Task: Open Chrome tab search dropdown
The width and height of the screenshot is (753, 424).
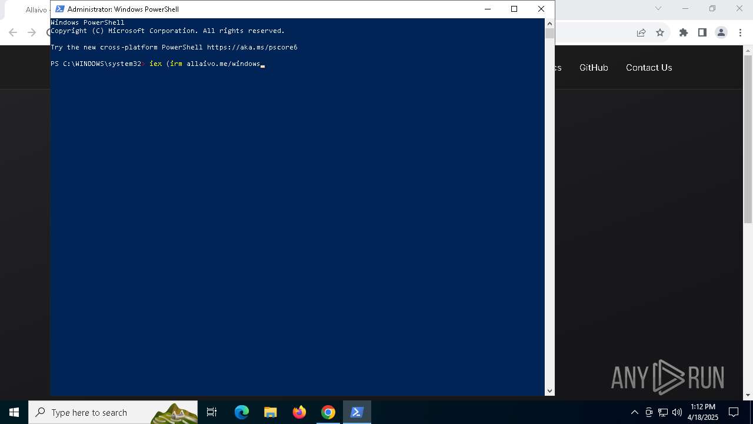Action: [x=658, y=8]
